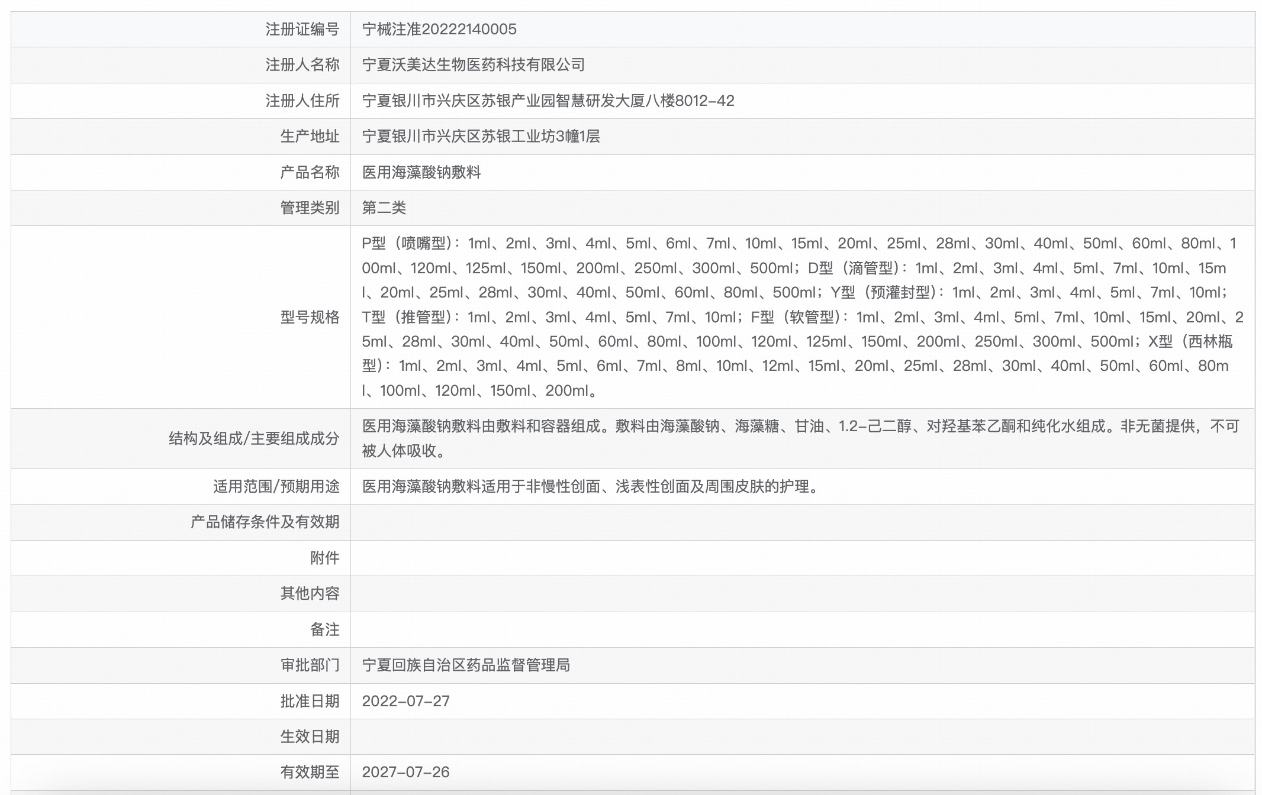Click product name 医用海藻酸钠敷料
The width and height of the screenshot is (1262, 795).
421,173
